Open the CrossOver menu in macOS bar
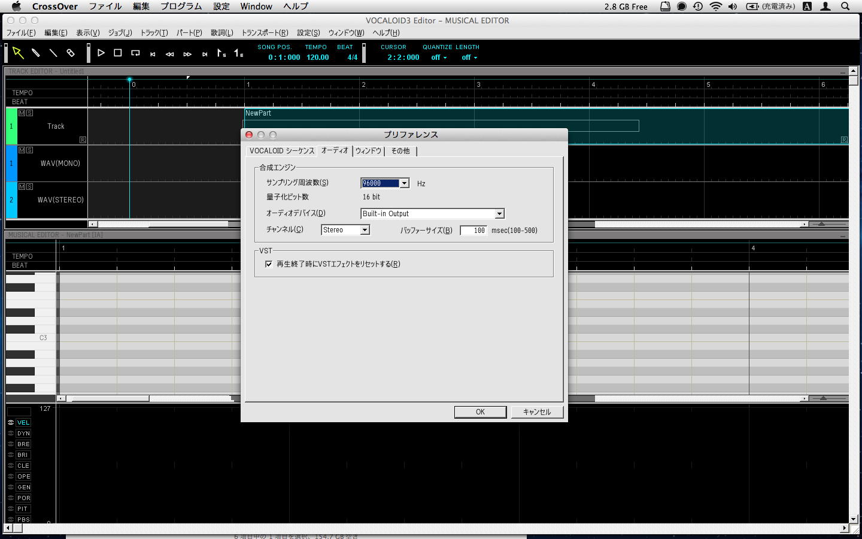This screenshot has width=862, height=539. (x=55, y=7)
